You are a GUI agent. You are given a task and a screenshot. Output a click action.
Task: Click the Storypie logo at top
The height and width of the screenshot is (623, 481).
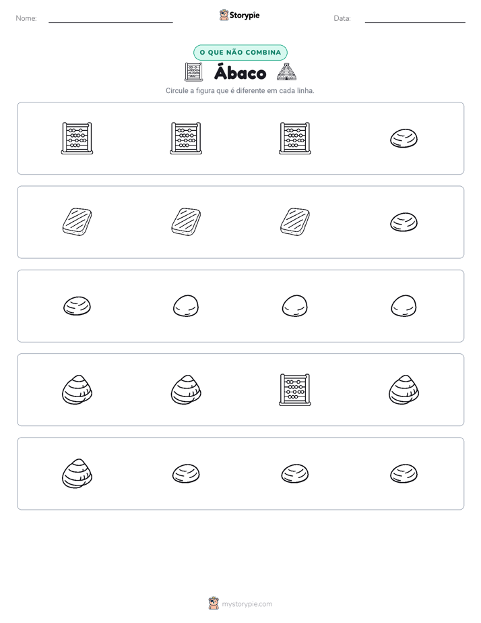[240, 15]
